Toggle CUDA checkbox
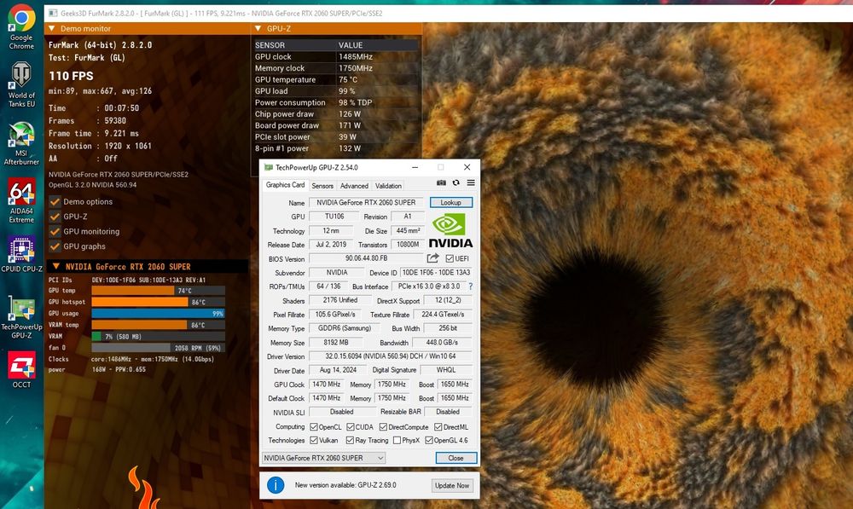 (351, 427)
